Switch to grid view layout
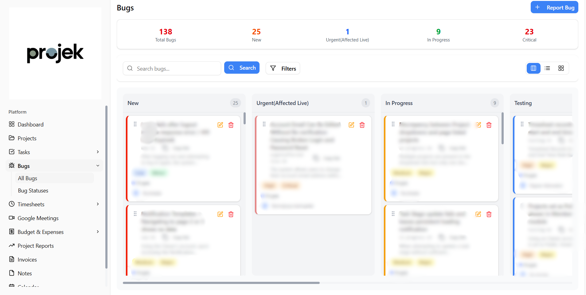The width and height of the screenshot is (586, 295). pyautogui.click(x=561, y=68)
